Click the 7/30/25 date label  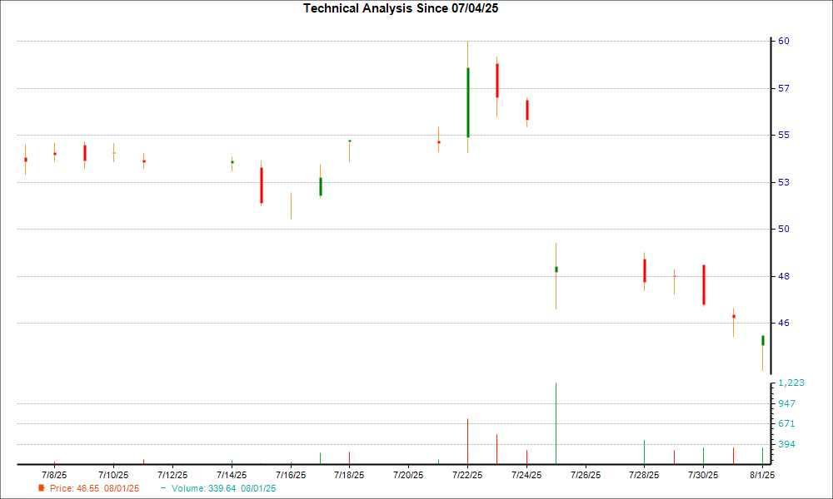click(703, 475)
